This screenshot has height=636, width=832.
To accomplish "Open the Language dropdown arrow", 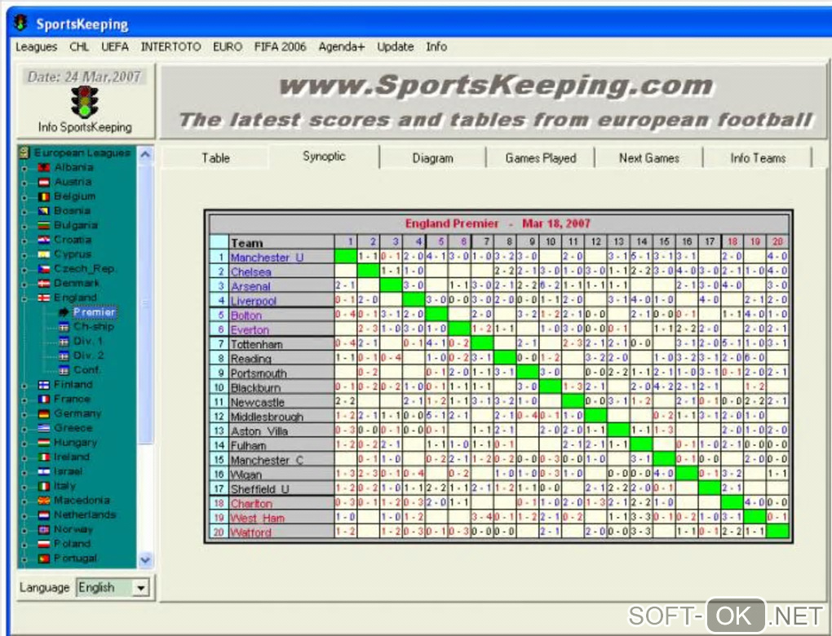I will [x=140, y=588].
